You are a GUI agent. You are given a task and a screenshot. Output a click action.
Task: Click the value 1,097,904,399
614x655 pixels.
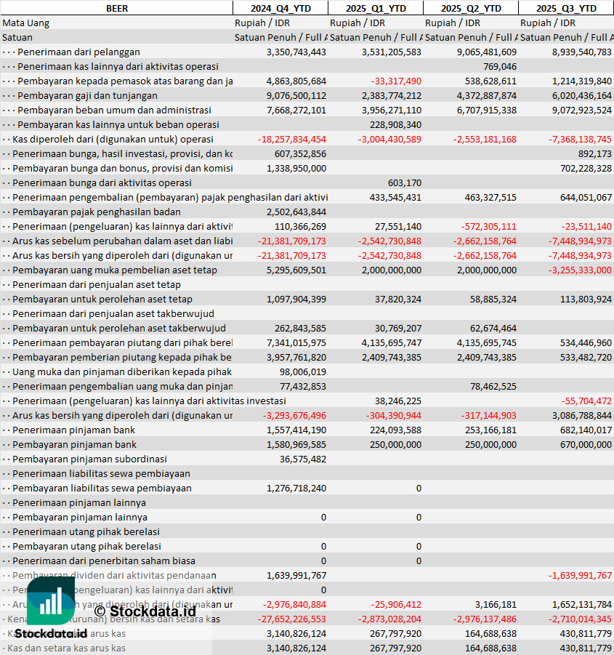pyautogui.click(x=296, y=300)
